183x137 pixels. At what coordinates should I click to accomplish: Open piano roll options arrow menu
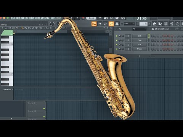click(x=2, y=28)
